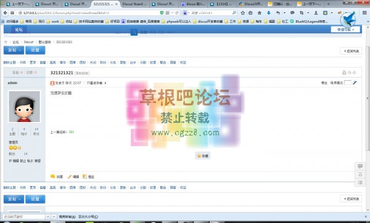Click the floating list icon at right edge
370x223 pixels.
click(x=360, y=182)
